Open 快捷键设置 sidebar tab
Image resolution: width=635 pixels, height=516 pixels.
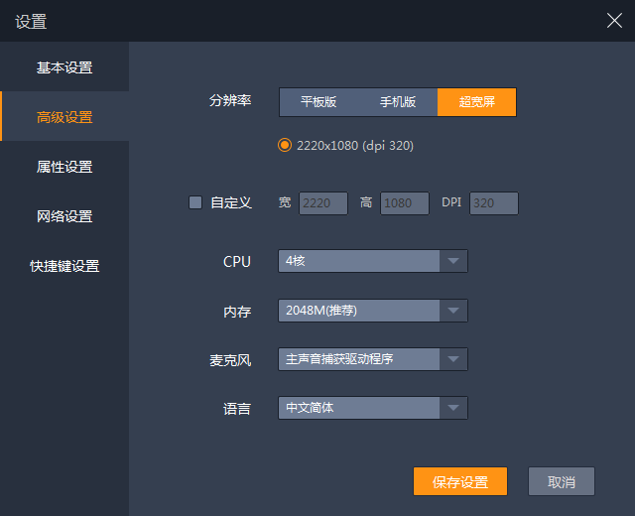coord(64,266)
